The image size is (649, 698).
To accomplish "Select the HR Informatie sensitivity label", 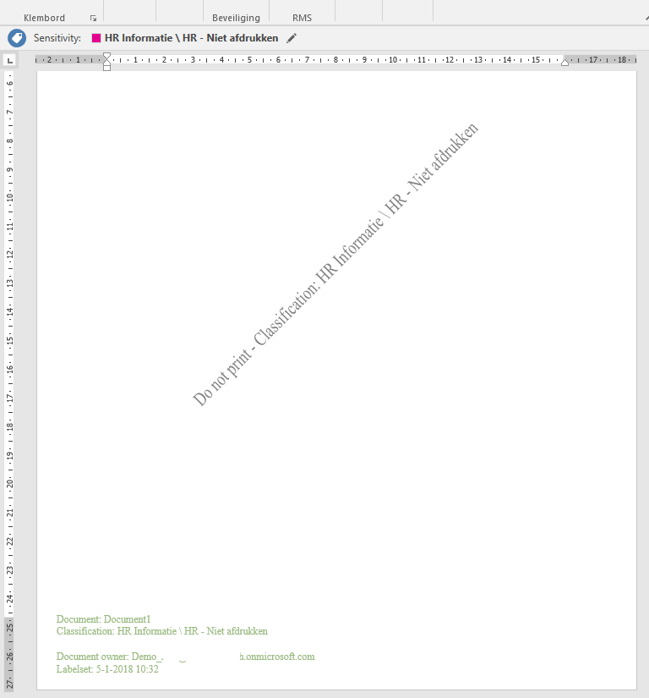I will pos(191,38).
